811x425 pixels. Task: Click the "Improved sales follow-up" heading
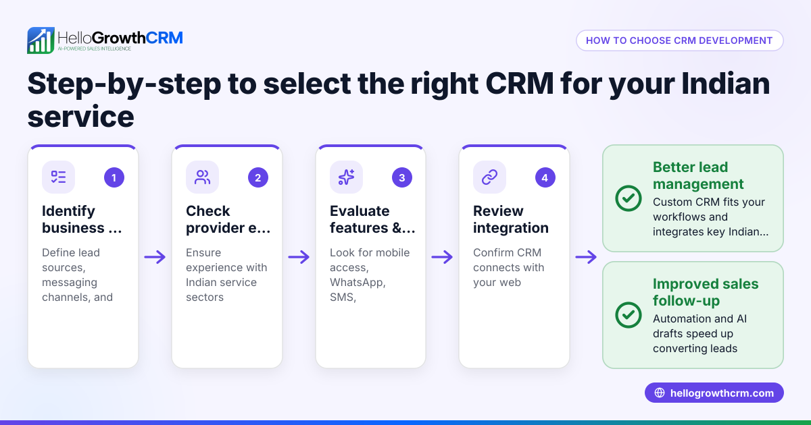coord(706,292)
